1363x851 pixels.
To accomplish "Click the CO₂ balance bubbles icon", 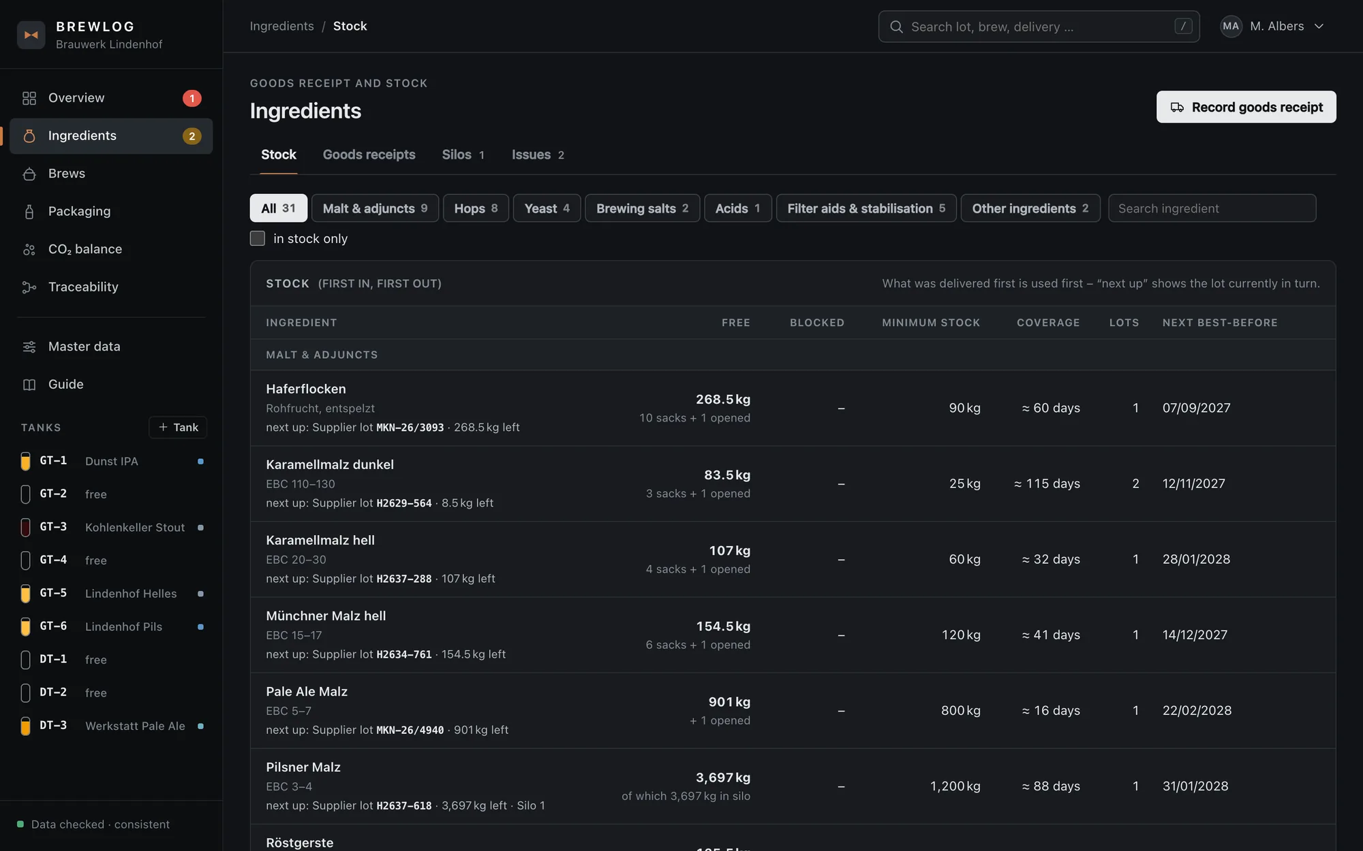I will point(29,249).
